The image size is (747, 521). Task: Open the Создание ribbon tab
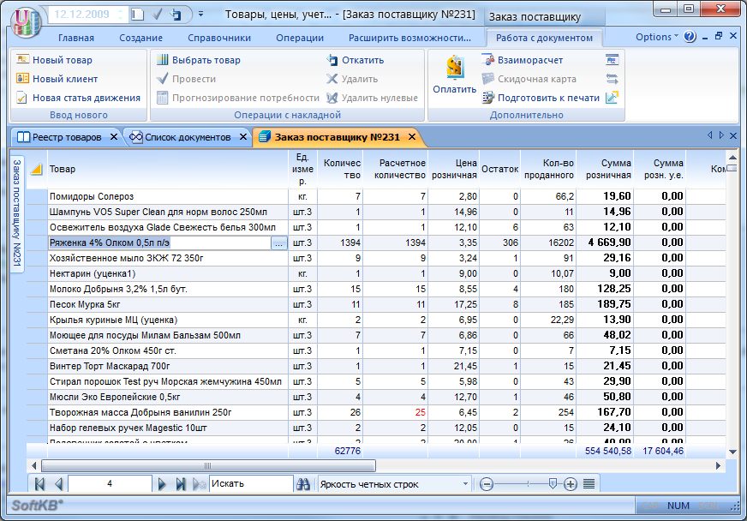141,38
